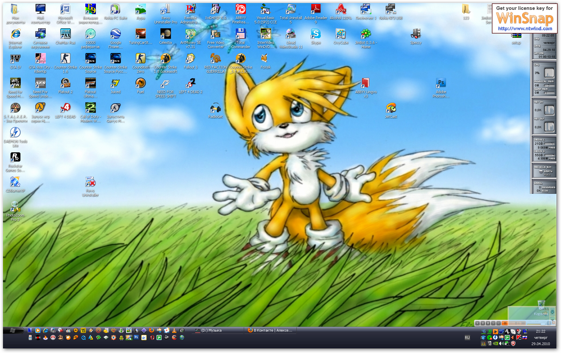Select the OxyCube desktop icon
The image size is (561, 353).
[x=341, y=37]
